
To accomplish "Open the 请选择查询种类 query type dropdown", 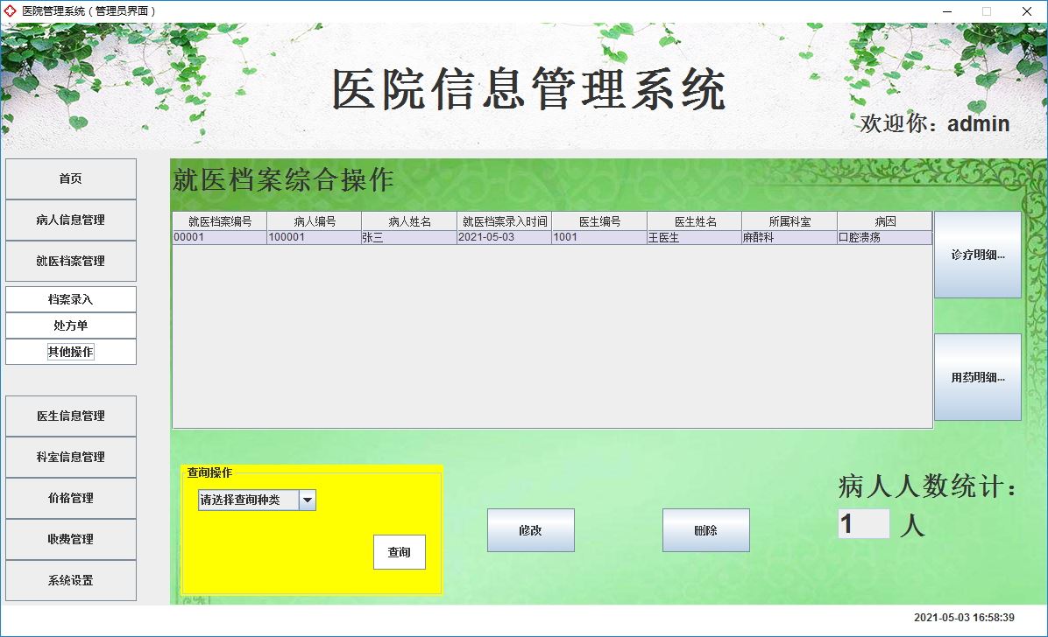I will pyautogui.click(x=245, y=500).
